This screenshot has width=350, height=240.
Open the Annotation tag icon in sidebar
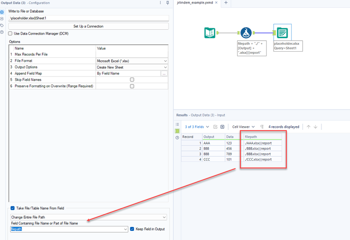point(2,25)
